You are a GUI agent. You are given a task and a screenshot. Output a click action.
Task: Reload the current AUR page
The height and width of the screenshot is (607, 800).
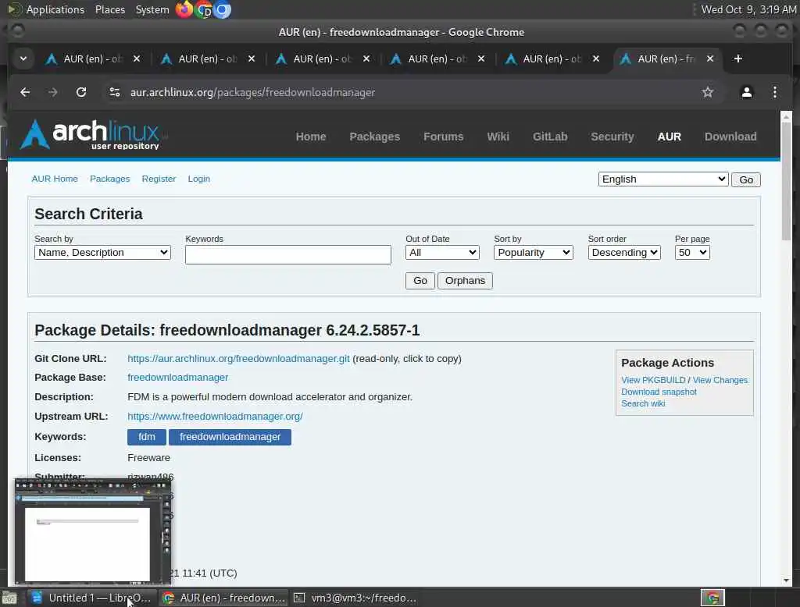click(x=81, y=92)
